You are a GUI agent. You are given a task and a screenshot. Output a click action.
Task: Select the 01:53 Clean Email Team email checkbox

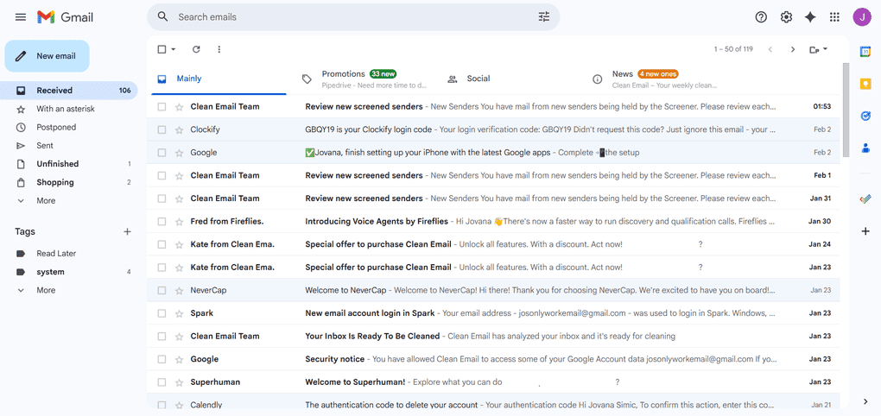[x=162, y=107]
